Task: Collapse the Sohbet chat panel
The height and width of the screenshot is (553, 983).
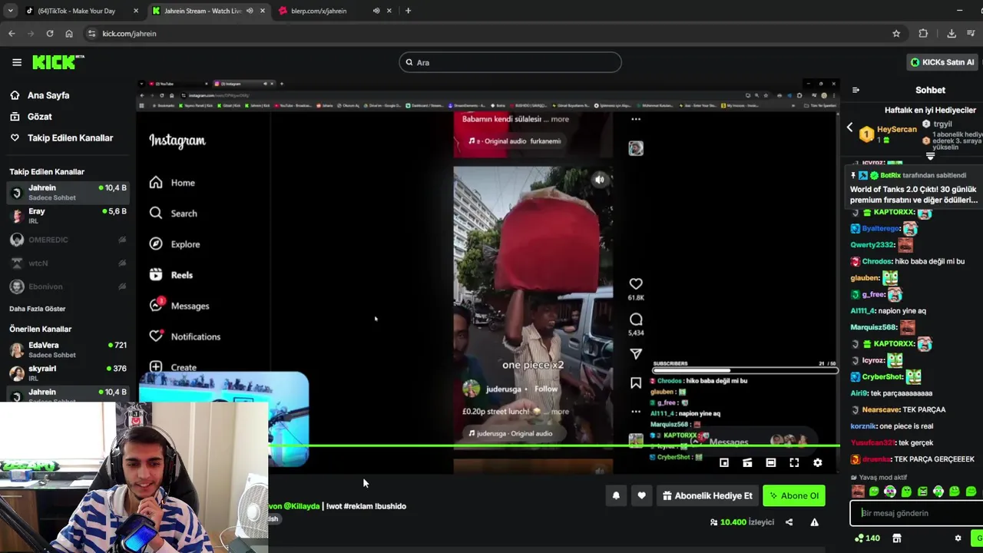Action: [x=856, y=90]
